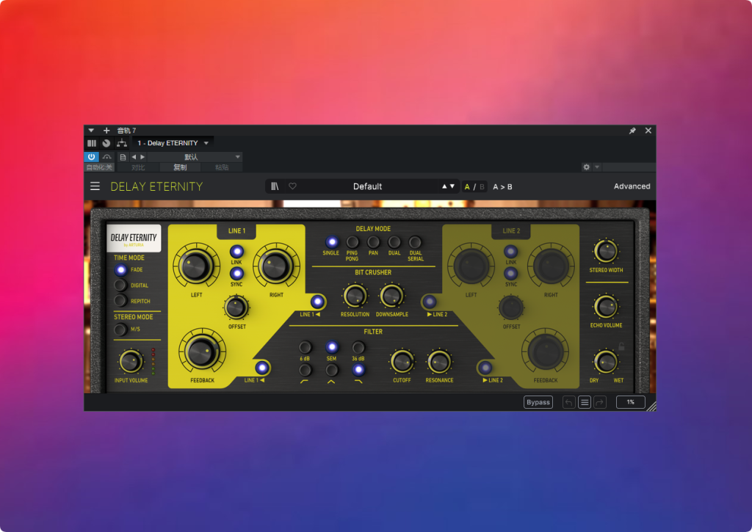
Task: Click the 复制 copy button
Action: (180, 167)
